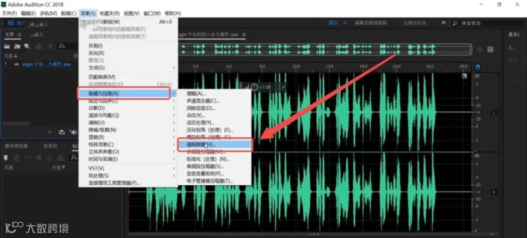The image size is (527, 238).
Task: Choose 声道混合器(C)... from the submenu
Action: point(214,101)
